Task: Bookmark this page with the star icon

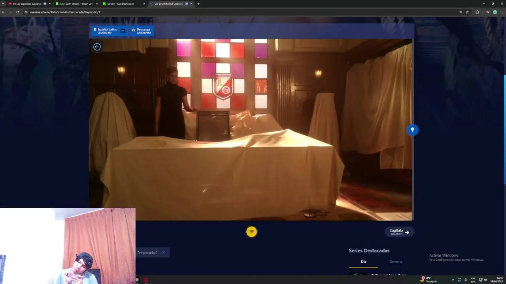Action: point(467,12)
